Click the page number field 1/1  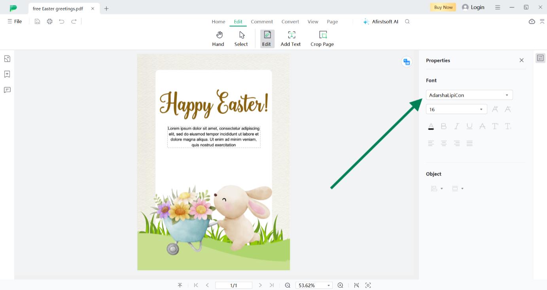pos(234,285)
